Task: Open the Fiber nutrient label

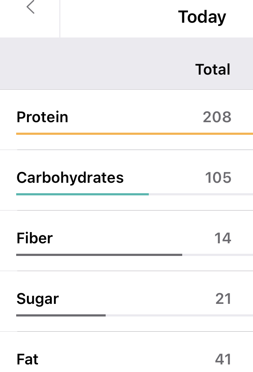Action: (x=34, y=238)
